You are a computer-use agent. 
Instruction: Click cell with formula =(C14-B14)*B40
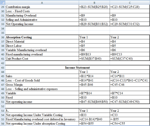point(94,119)
